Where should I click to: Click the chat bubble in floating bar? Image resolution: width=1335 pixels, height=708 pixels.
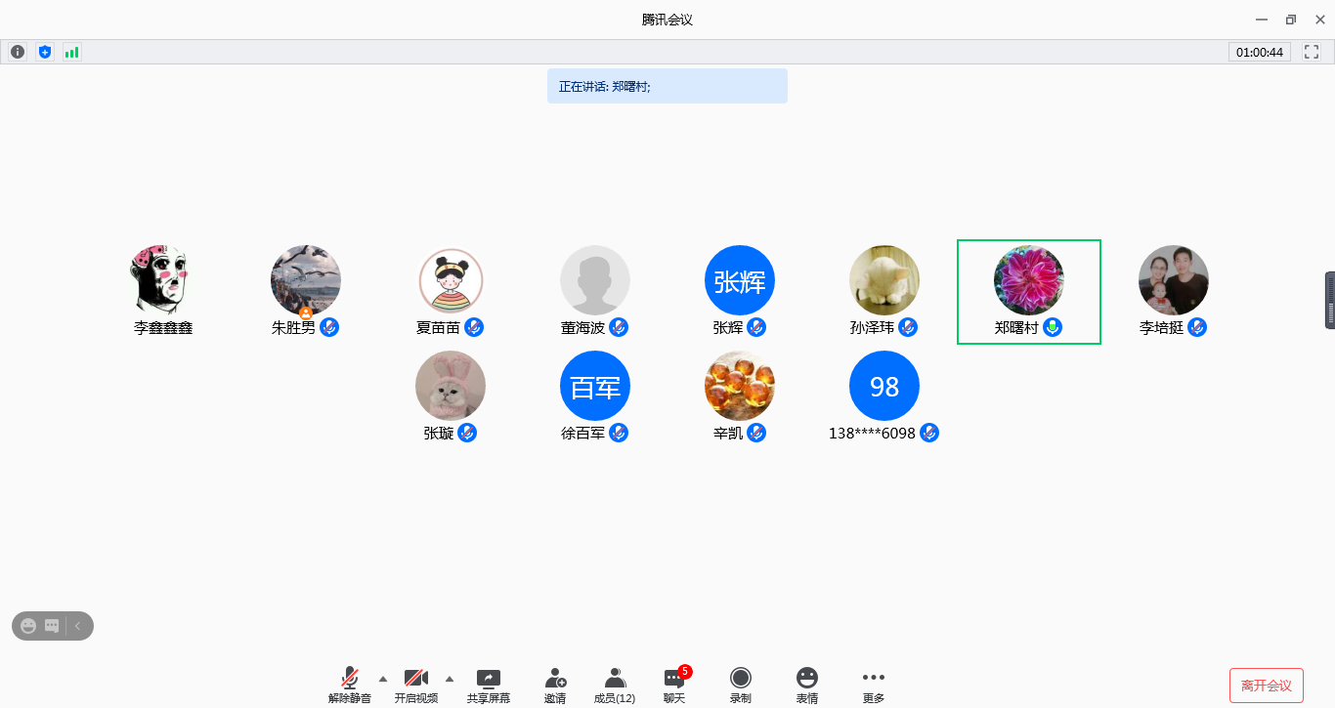click(x=52, y=626)
